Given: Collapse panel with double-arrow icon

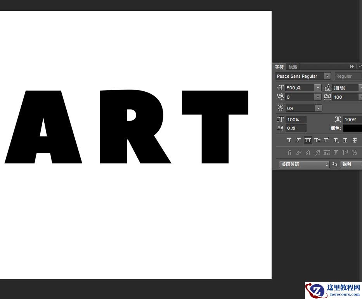Looking at the screenshot, I should tap(352, 67).
